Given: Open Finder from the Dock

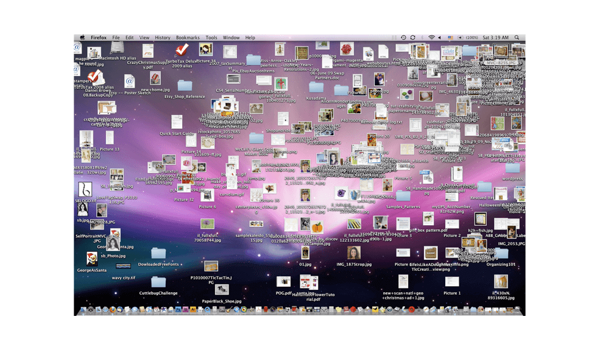Looking at the screenshot, I should (83, 309).
